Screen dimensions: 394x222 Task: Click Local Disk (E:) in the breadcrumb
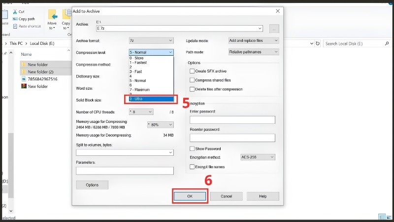[42, 43]
